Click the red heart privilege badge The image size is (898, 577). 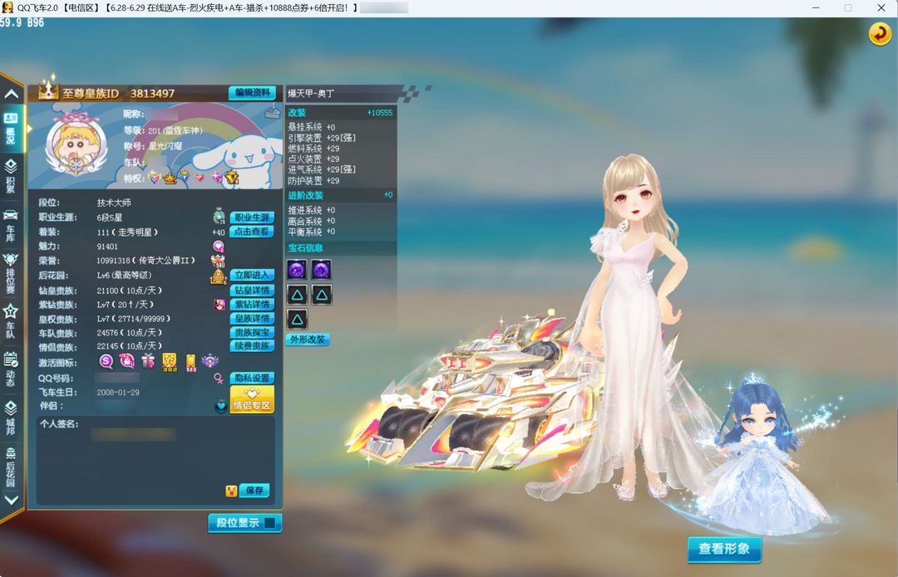200,178
